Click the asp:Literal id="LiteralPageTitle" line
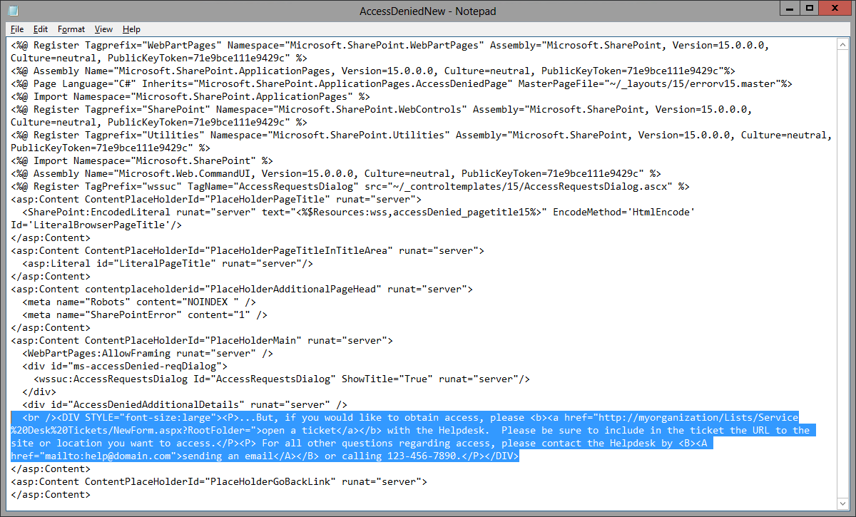Image resolution: width=856 pixels, height=517 pixels. (168, 263)
